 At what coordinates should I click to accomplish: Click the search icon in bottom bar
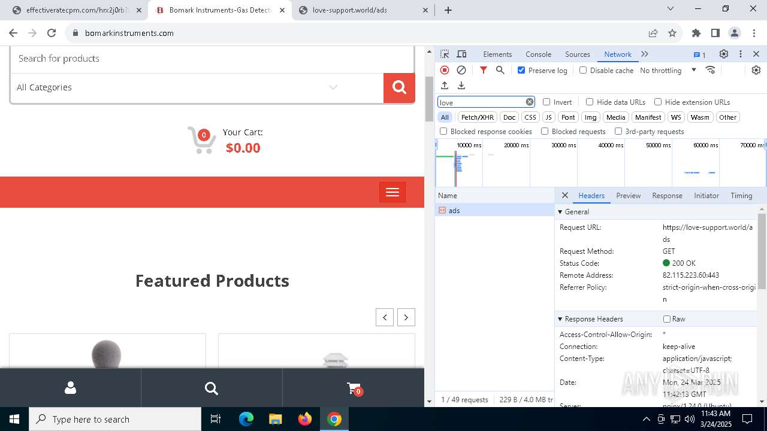click(x=212, y=388)
